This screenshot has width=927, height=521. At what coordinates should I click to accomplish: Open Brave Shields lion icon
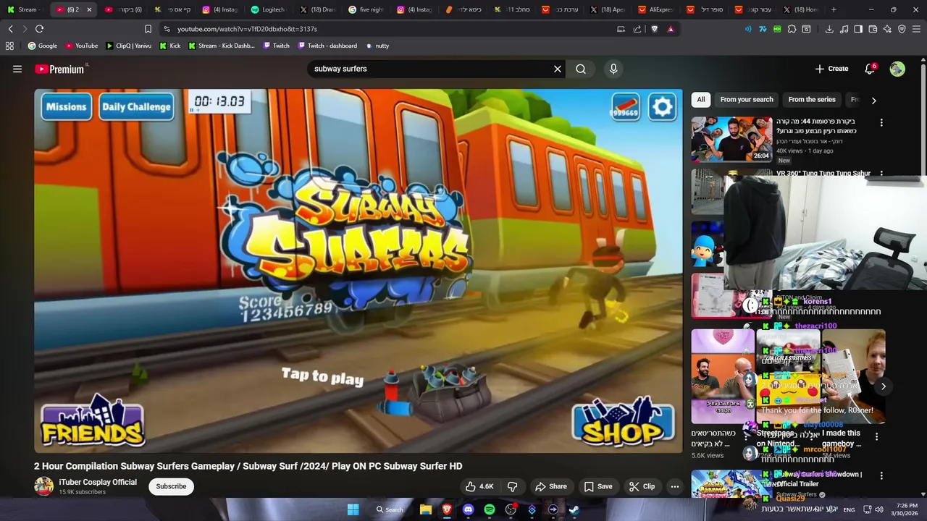point(655,29)
